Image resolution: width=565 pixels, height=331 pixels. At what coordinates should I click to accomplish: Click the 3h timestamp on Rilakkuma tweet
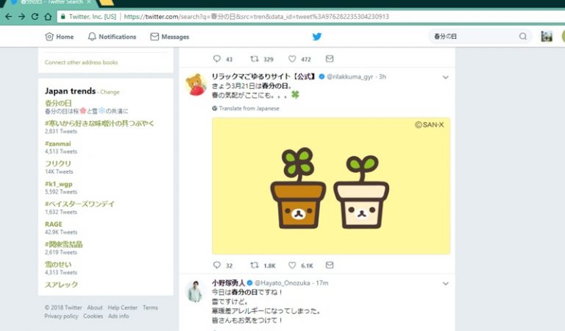point(383,76)
